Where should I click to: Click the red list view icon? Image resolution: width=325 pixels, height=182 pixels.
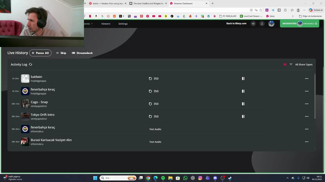pos(285,64)
